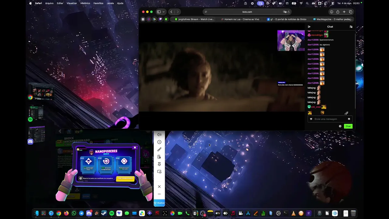Open Telegram from the Dock
The image size is (389, 219).
pyautogui.click(x=81, y=213)
